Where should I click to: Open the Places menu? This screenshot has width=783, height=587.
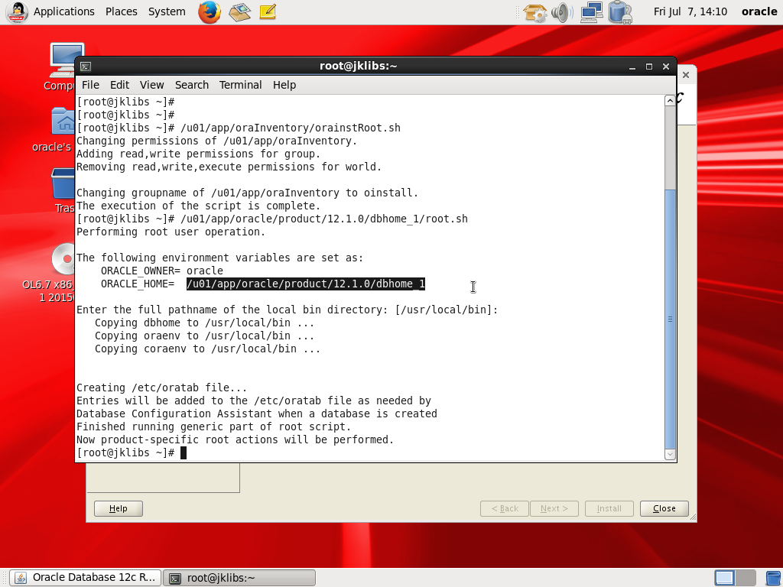[122, 11]
